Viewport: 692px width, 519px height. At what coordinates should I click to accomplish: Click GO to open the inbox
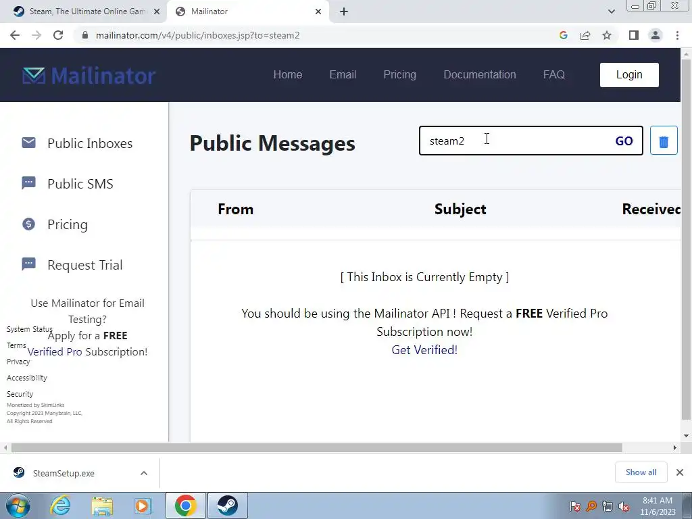pos(624,141)
